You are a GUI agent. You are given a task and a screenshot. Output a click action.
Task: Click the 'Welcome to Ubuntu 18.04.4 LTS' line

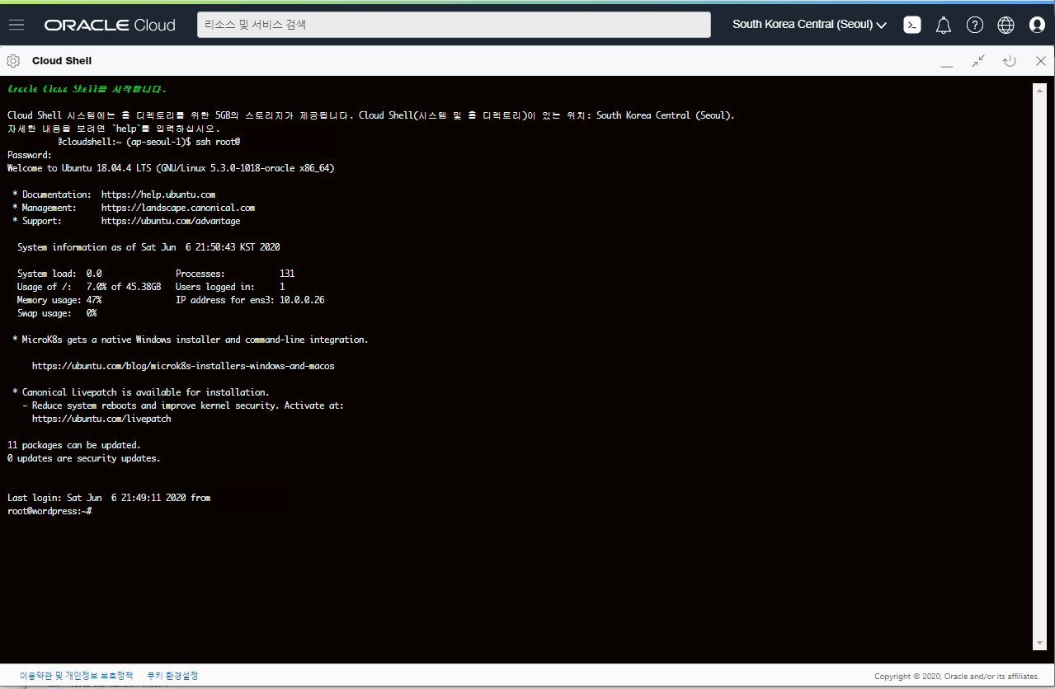(x=171, y=168)
